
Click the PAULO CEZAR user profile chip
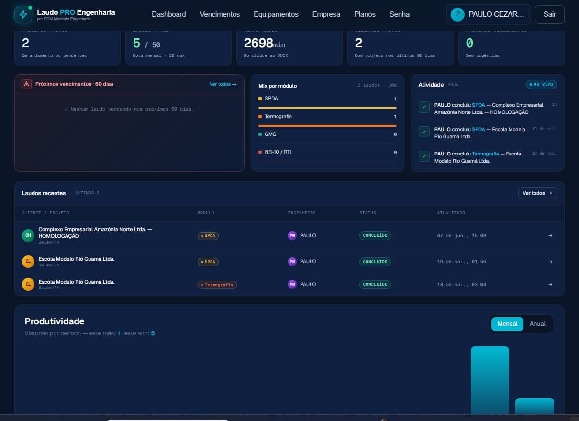(x=489, y=14)
